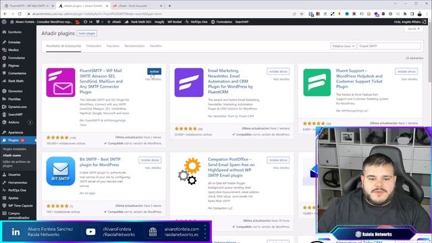
Task: Click the Subir plugin button
Action: tap(87, 33)
